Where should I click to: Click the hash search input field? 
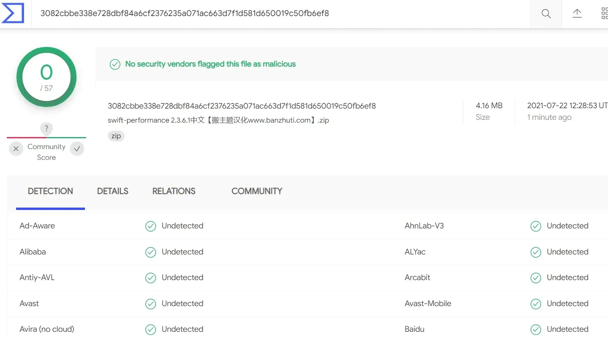281,14
